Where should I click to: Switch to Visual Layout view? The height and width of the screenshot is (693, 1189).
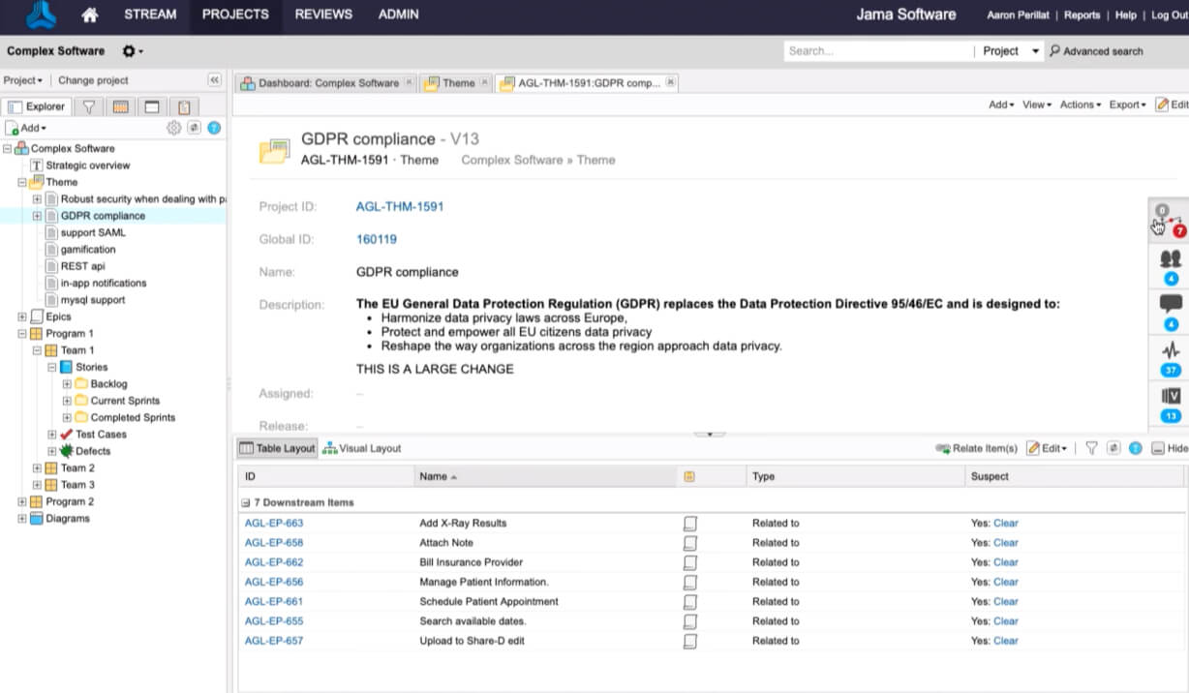pos(362,448)
